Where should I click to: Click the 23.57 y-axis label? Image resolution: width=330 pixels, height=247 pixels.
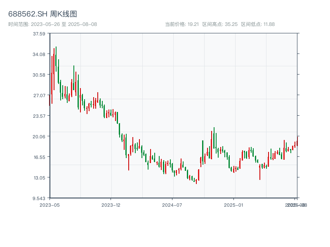tap(39, 116)
